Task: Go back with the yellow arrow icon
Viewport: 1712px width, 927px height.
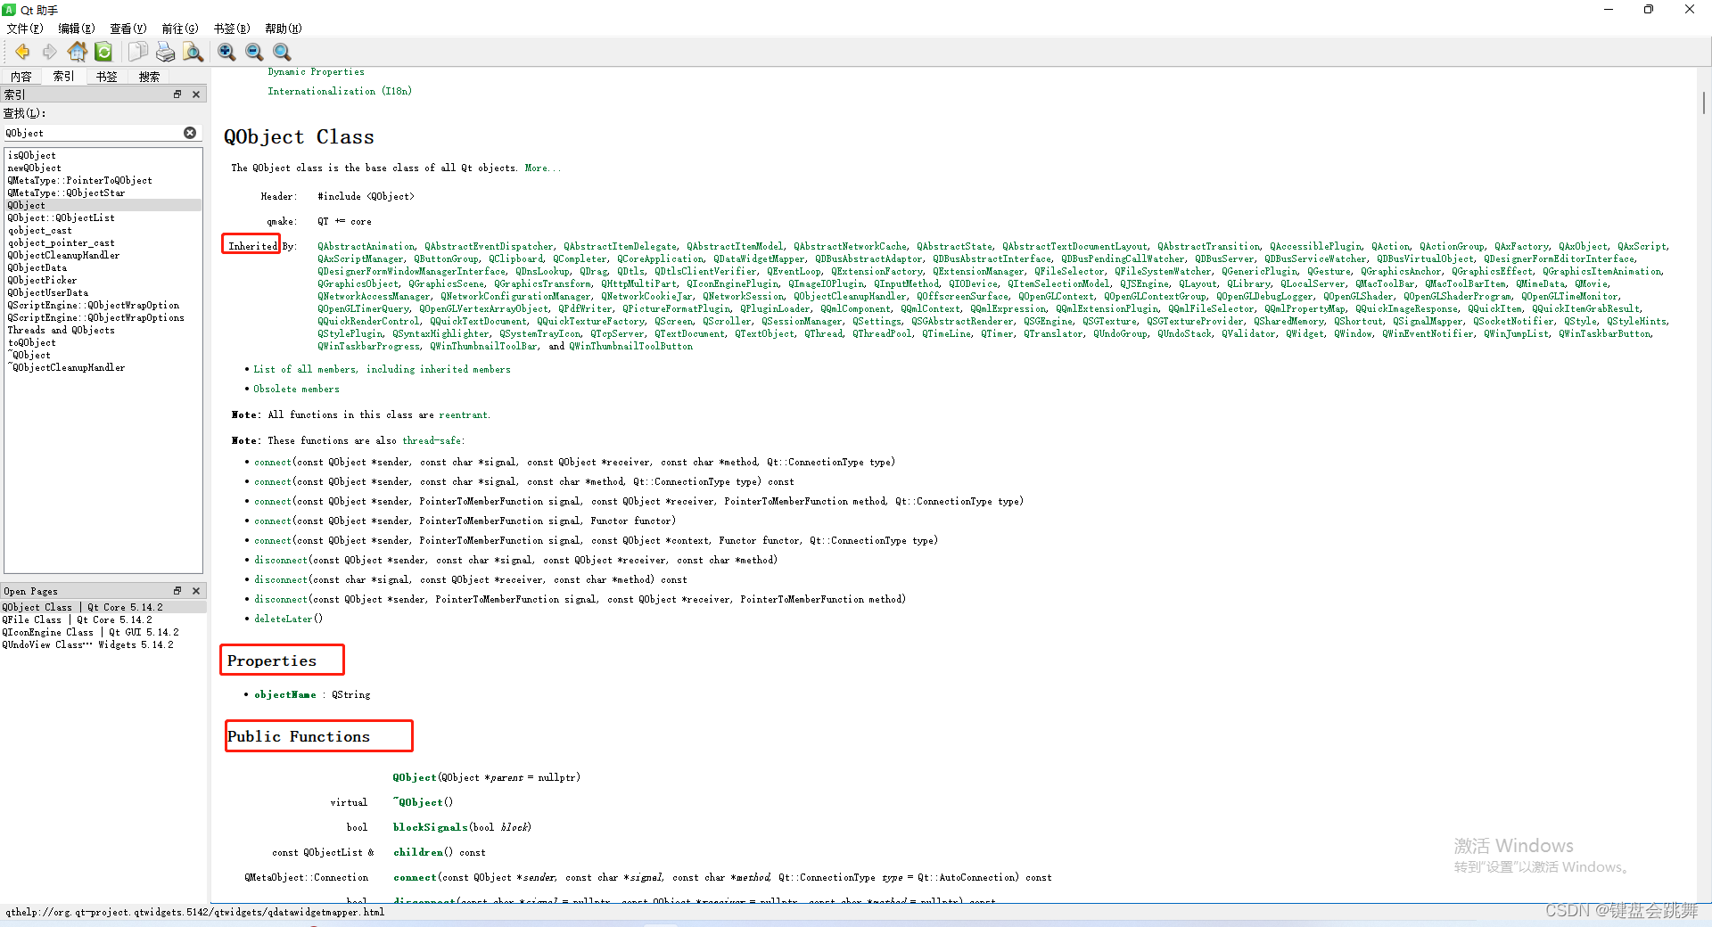Action: coord(22,52)
